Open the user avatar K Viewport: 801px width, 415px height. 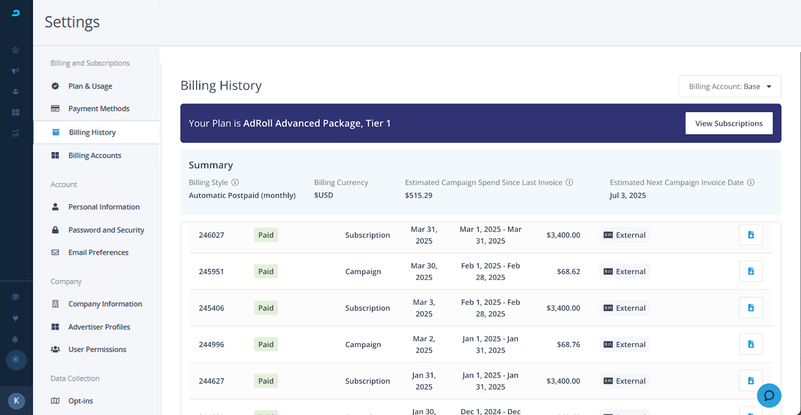17,400
